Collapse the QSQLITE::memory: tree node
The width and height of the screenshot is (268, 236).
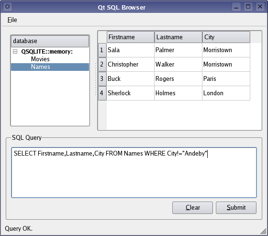(15, 52)
